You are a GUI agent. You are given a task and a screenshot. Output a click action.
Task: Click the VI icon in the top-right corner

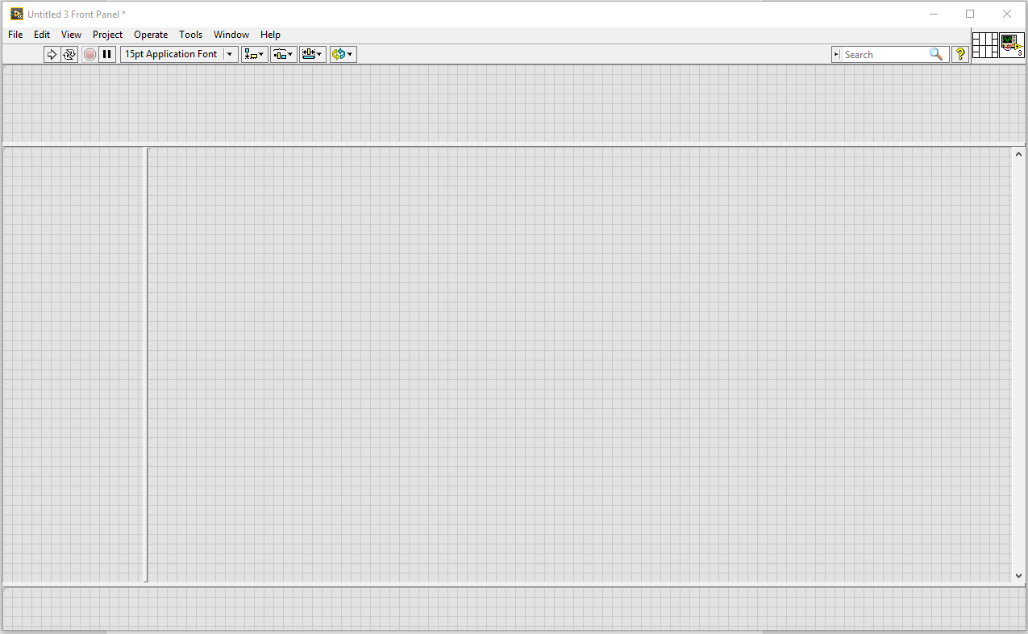pyautogui.click(x=1010, y=45)
